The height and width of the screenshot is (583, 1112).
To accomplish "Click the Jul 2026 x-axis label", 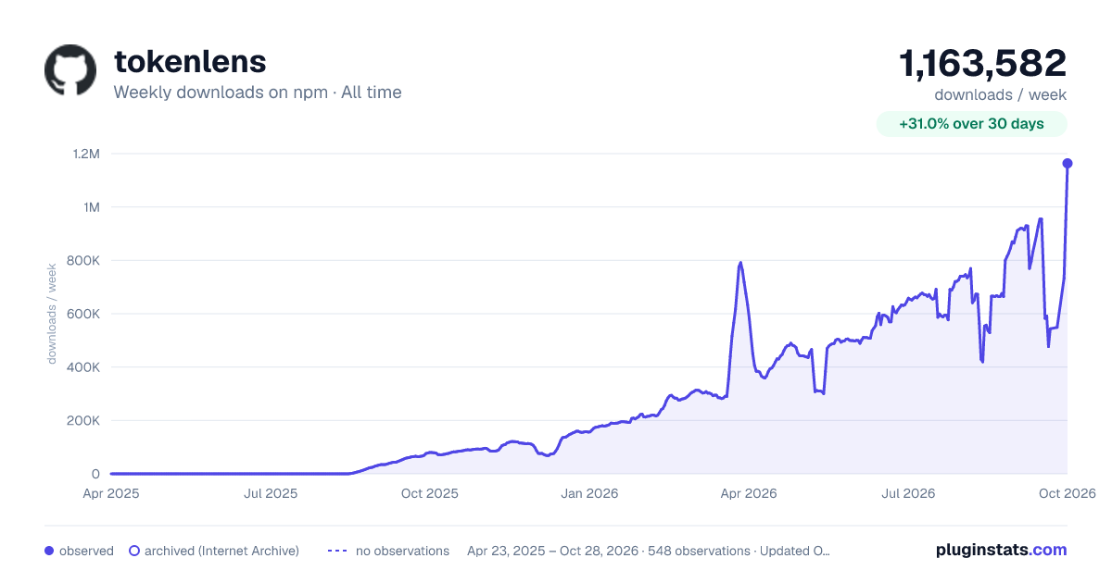I will [x=908, y=493].
